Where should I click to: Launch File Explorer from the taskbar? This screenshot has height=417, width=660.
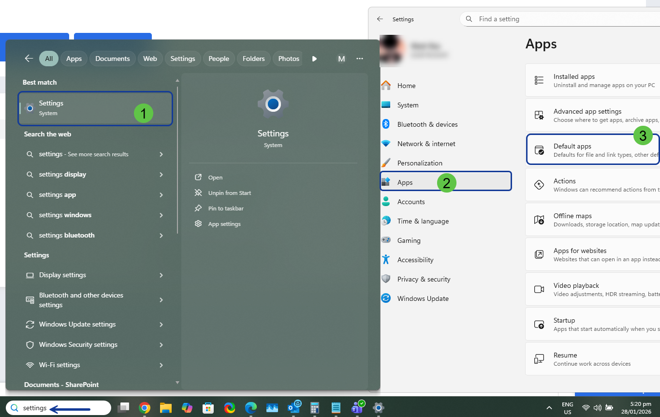tap(166, 408)
